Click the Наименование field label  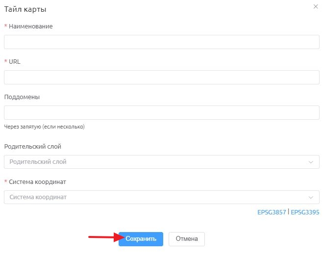[x=31, y=26]
